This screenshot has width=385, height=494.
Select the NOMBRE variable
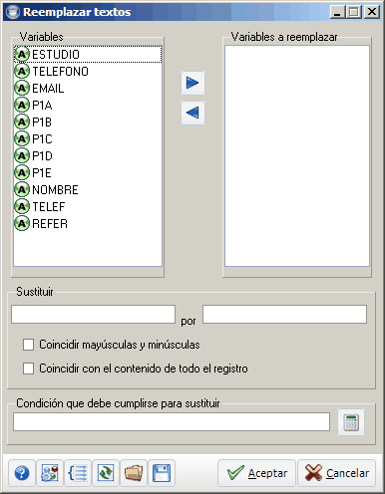point(88,190)
